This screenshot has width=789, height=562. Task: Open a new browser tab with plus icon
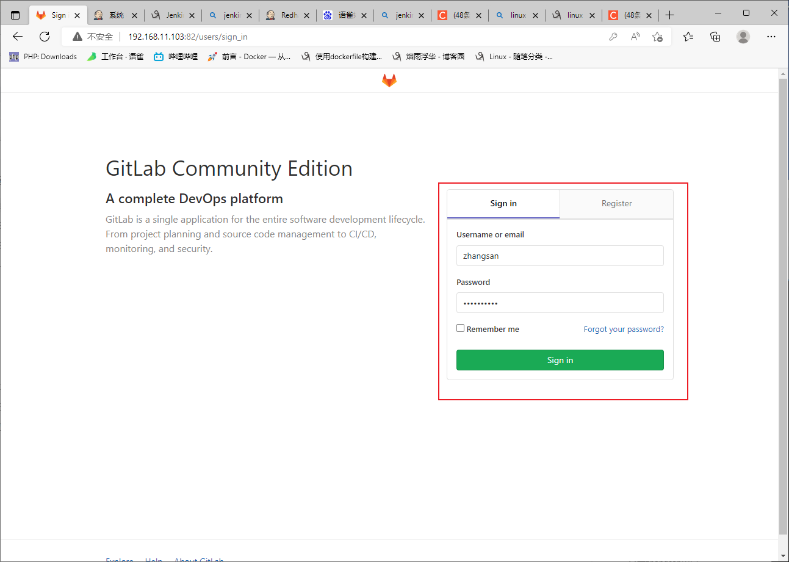click(670, 15)
